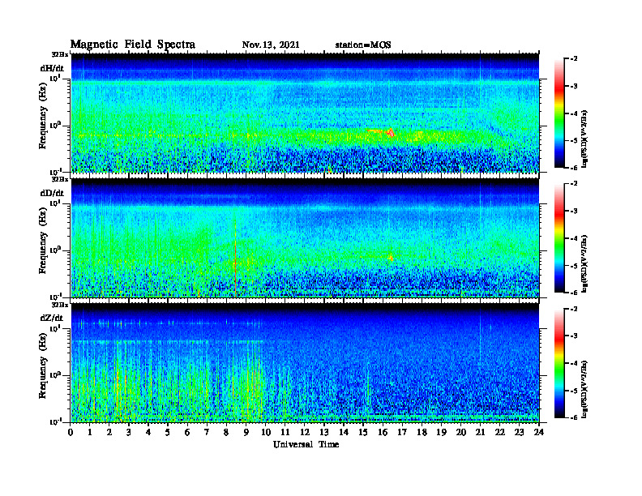Click hour tick label "0" on time axis
The image size is (642, 496).
[71, 433]
